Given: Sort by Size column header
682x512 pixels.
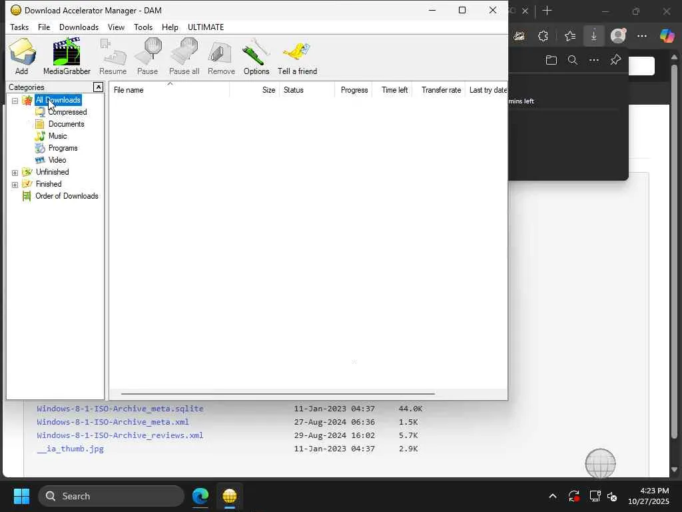Looking at the screenshot, I should (x=254, y=90).
